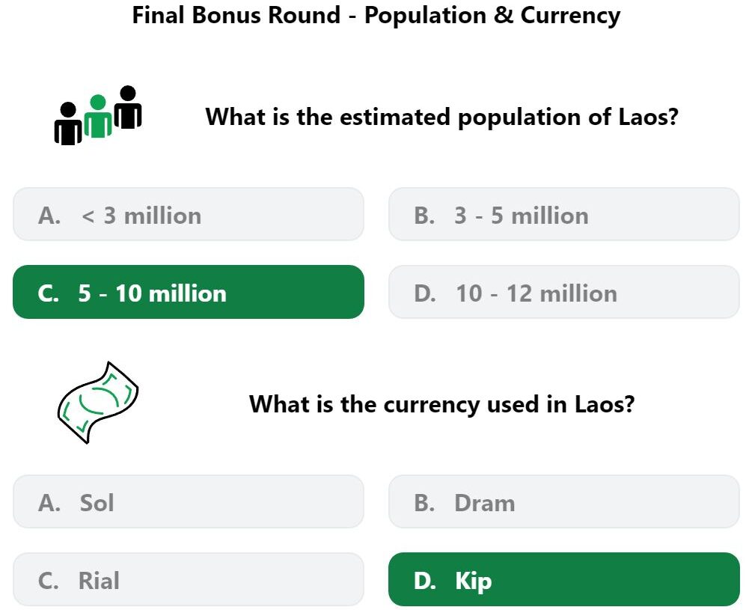Select population answer A, < 3 million
752x610 pixels.
(189, 214)
